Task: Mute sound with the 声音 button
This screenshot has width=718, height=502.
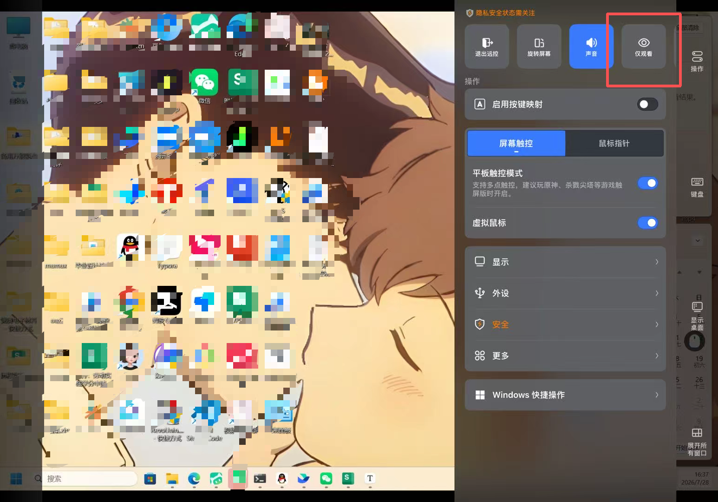Action: coord(591,46)
